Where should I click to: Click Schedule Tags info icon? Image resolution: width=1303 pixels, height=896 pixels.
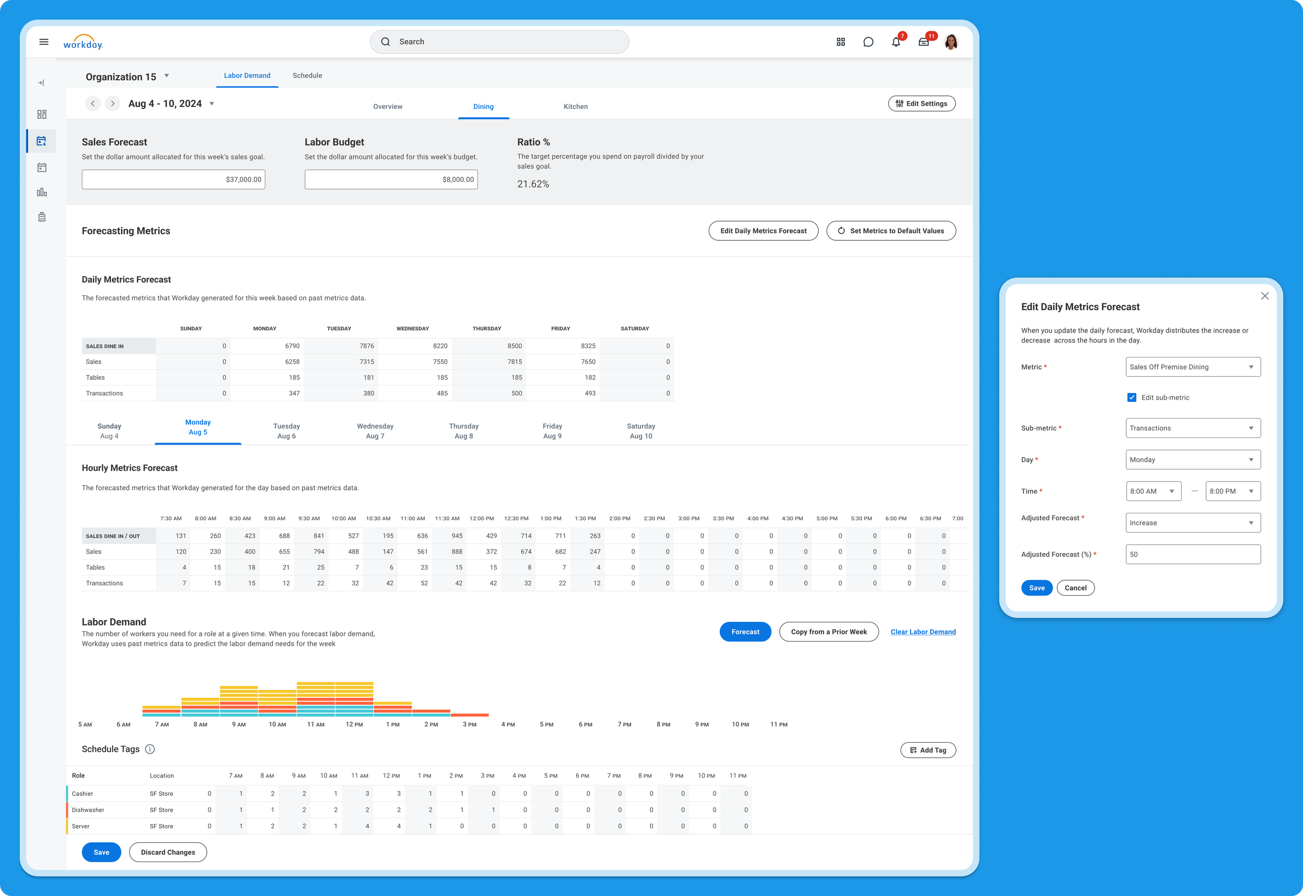click(x=150, y=749)
